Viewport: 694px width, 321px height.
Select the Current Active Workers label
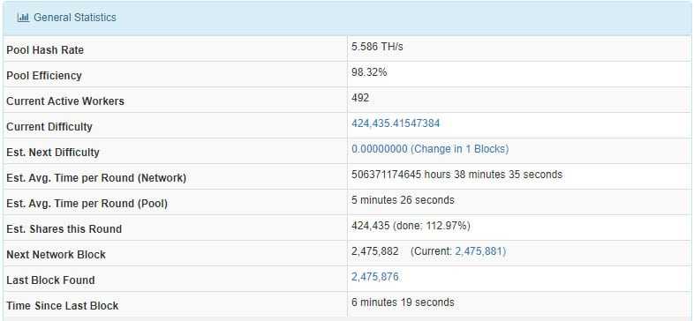(x=65, y=101)
